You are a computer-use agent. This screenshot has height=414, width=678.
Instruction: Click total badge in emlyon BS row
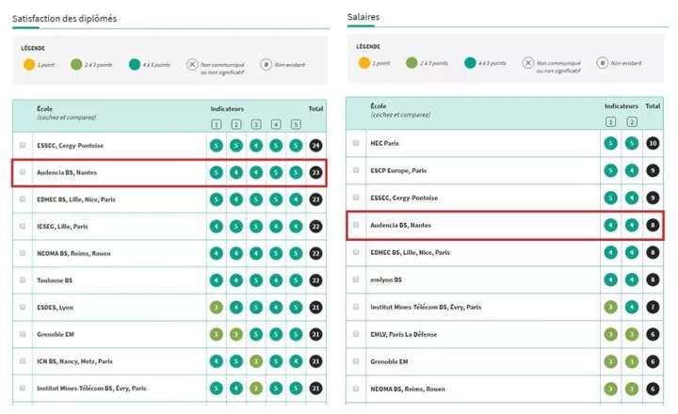point(653,280)
